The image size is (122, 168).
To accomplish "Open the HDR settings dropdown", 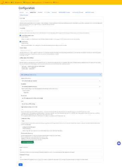I will [x=61, y=104].
